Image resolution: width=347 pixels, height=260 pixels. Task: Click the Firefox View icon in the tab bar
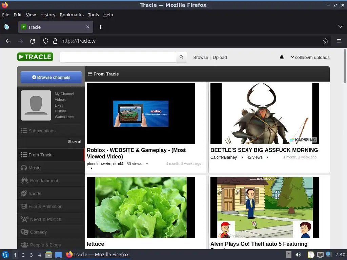[x=7, y=27]
